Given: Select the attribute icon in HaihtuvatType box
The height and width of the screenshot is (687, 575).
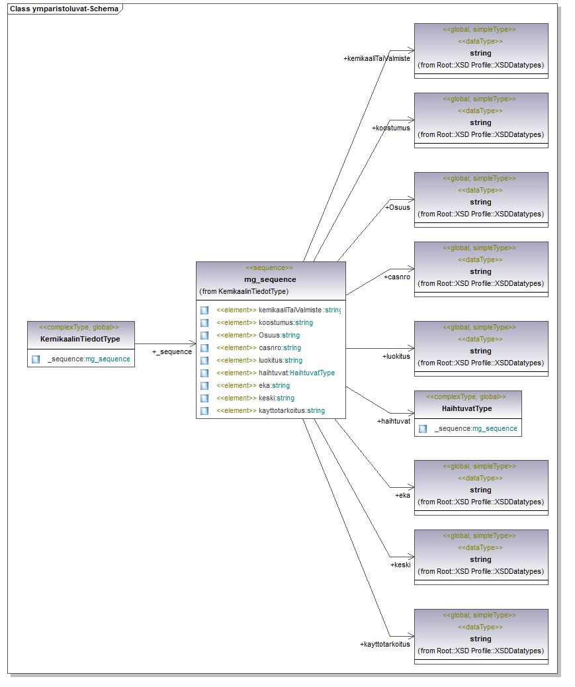Looking at the screenshot, I should pos(423,428).
